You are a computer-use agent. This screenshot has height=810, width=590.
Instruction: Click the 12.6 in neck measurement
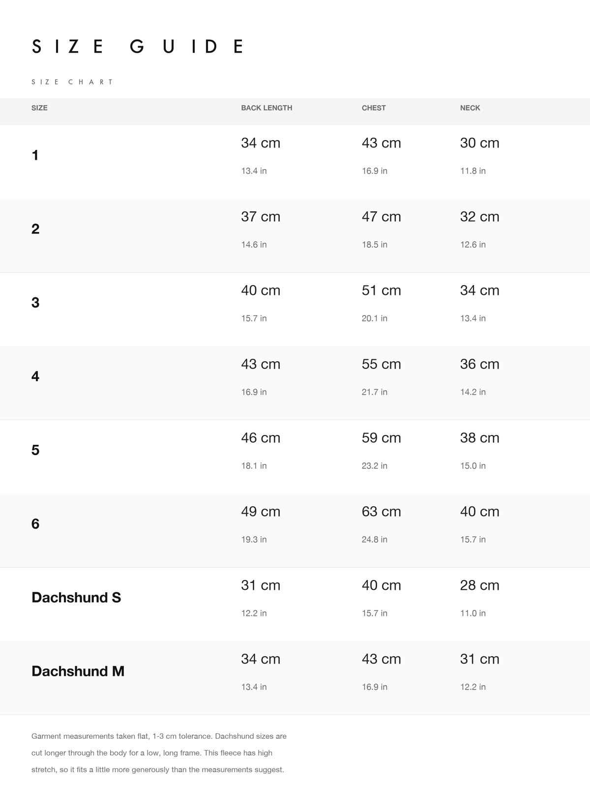[473, 245]
